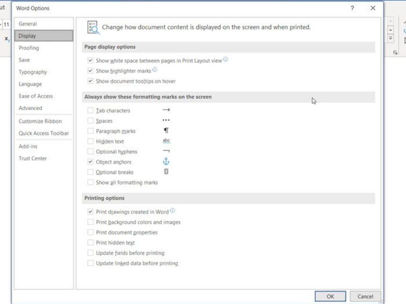Screen dimensions: 406x304
Task: Click the tab character arrow symbol
Action: click(166, 110)
